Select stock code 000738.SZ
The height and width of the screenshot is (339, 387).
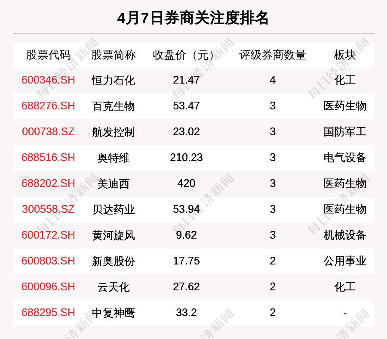pyautogui.click(x=48, y=131)
